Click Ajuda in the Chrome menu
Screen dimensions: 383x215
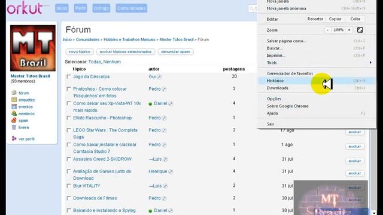[317, 113]
